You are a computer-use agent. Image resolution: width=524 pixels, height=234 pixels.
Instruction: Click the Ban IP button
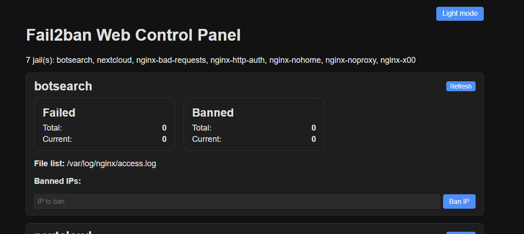tap(459, 201)
